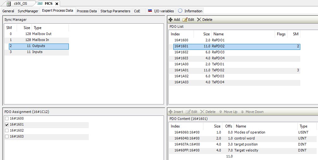This screenshot has width=318, height=160.
Task: Click the Sync Manager Type column header
Action: coord(50,28)
